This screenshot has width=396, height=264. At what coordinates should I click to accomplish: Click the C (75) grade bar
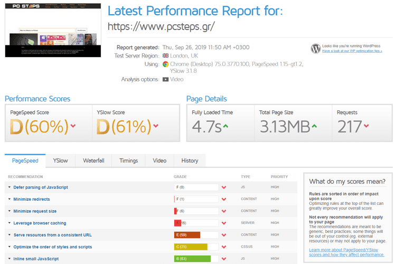[x=196, y=247]
